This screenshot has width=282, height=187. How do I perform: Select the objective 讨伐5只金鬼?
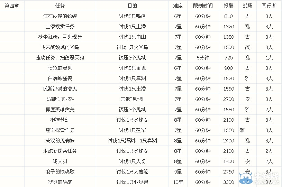pos(132,68)
